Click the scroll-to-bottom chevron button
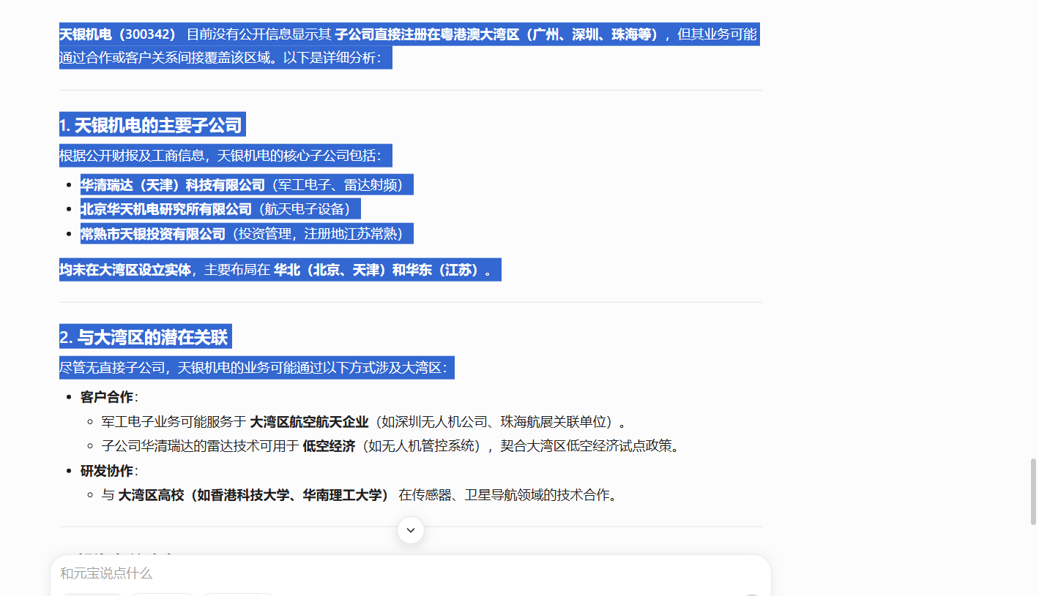Screen dimensions: 1039x596 (x=411, y=530)
